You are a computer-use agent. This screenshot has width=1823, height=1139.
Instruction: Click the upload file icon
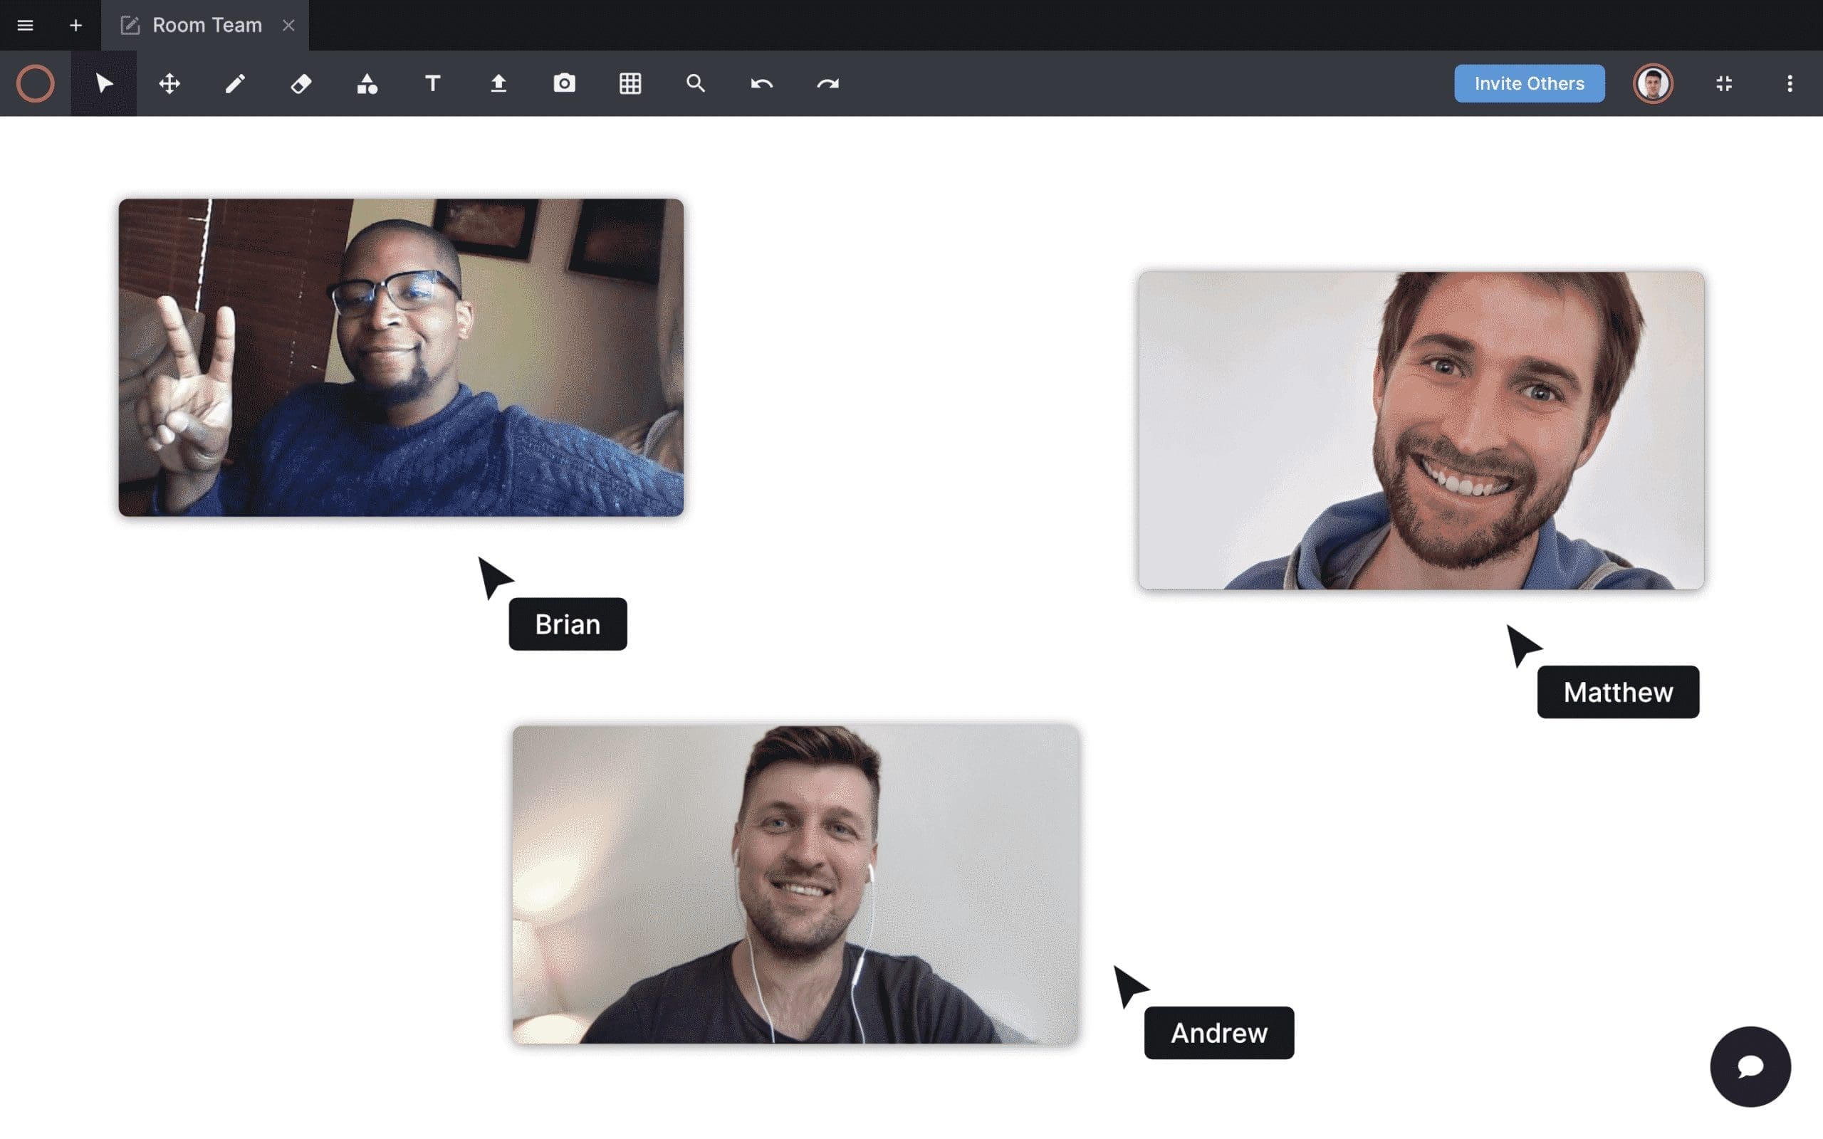pos(498,83)
